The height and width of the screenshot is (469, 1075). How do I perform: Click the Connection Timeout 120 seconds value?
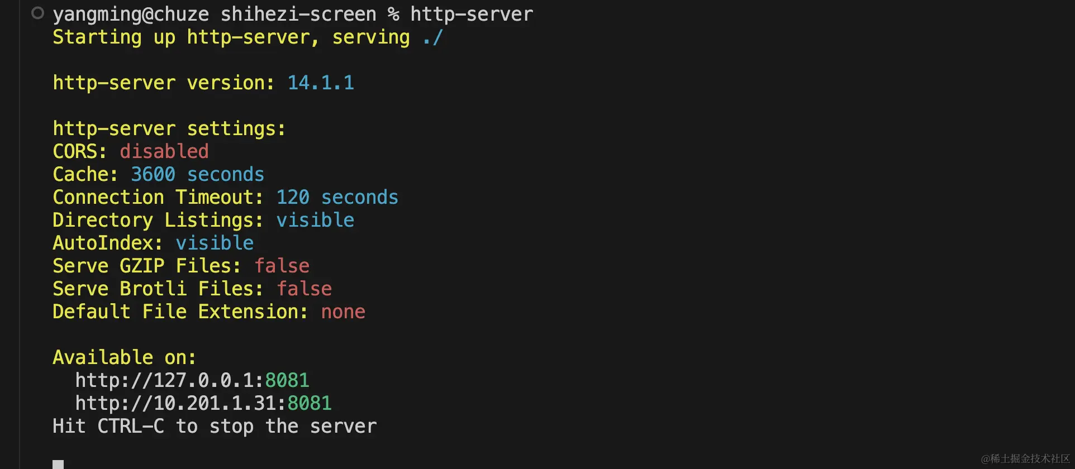tap(337, 197)
